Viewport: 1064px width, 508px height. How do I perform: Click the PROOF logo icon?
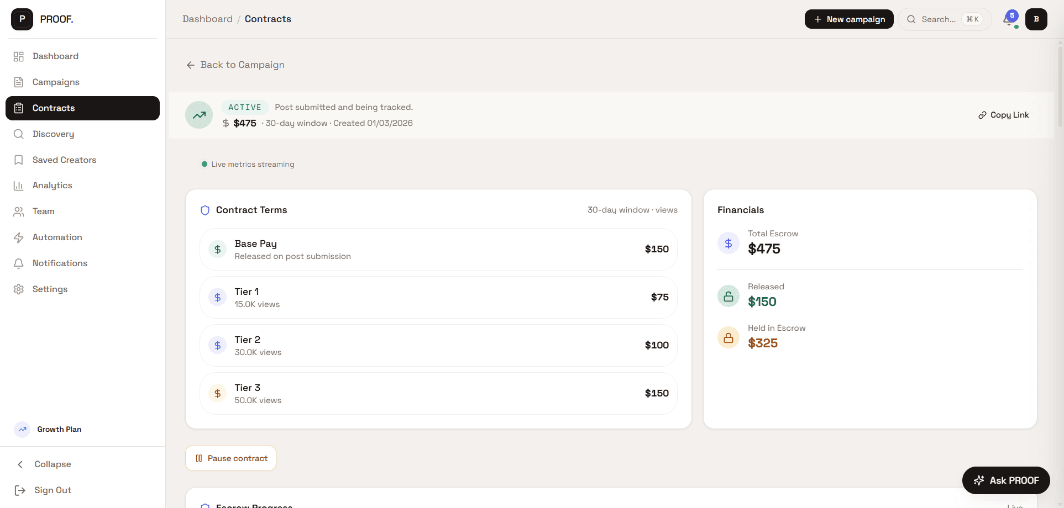(x=22, y=19)
